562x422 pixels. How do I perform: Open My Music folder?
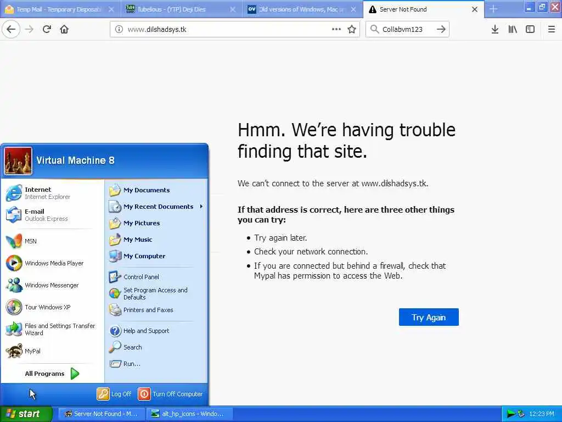[156, 240]
